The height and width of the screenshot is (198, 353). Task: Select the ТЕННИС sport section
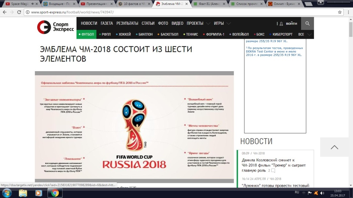click(x=191, y=34)
